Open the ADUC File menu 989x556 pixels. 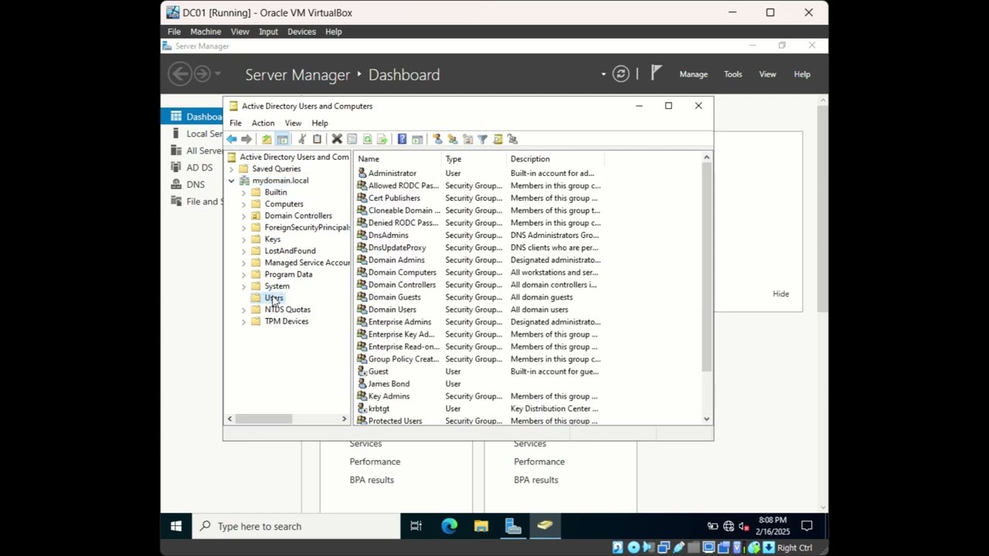pos(236,123)
